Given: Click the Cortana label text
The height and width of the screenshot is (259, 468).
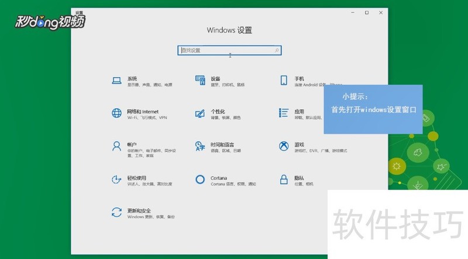Looking at the screenshot, I should 219,178.
